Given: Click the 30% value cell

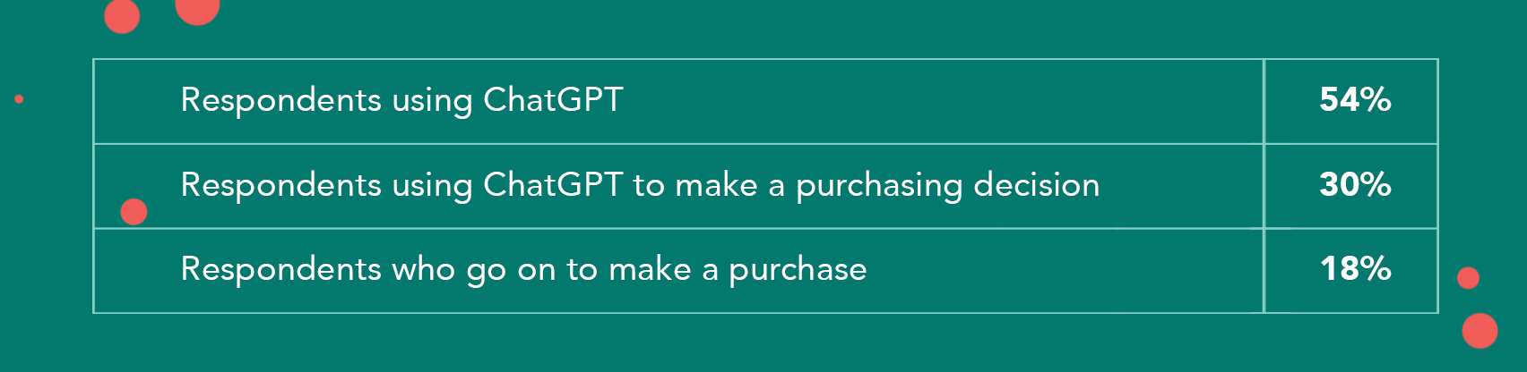Looking at the screenshot, I should (1354, 185).
